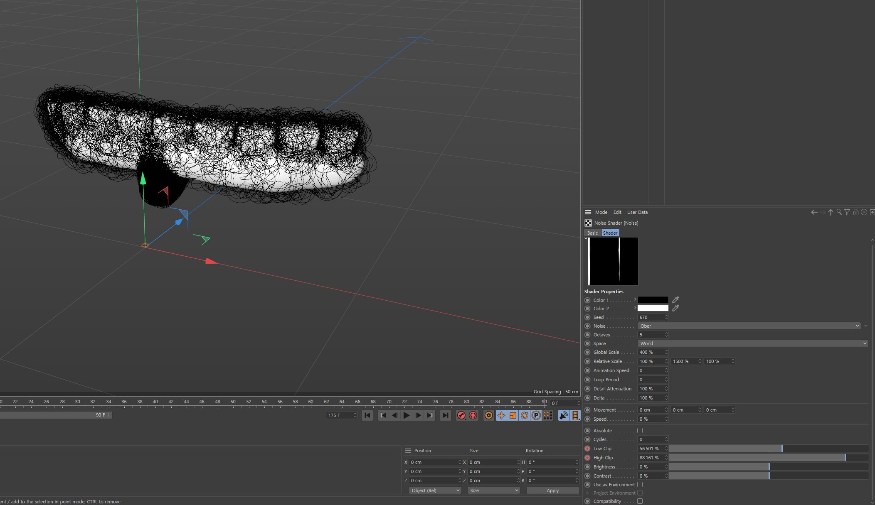Screen dimensions: 875x505
Task: Go back with Attribute Manager arrow
Action: pyautogui.click(x=814, y=212)
